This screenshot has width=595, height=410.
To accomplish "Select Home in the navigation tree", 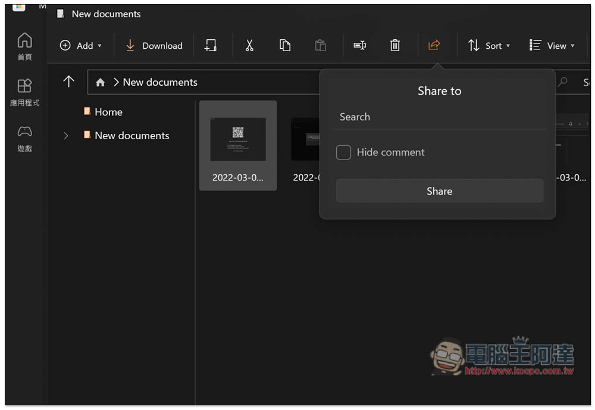I will tap(108, 112).
